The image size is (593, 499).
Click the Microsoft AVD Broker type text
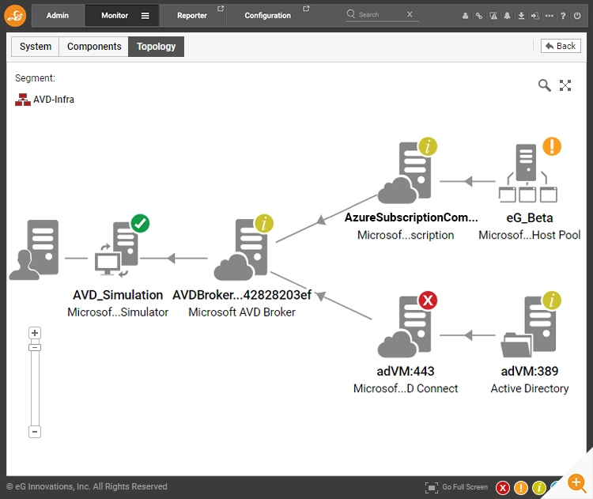click(x=242, y=312)
